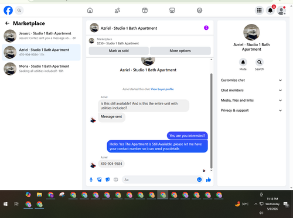This screenshot has width=293, height=218.
Task: Open the Reels video tab icon
Action: pyautogui.click(x=145, y=11)
